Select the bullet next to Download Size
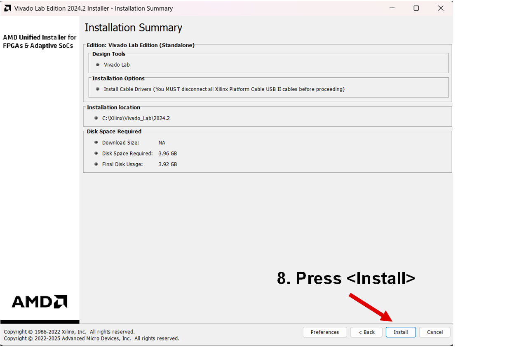This screenshot has height=347, width=505. click(x=96, y=143)
